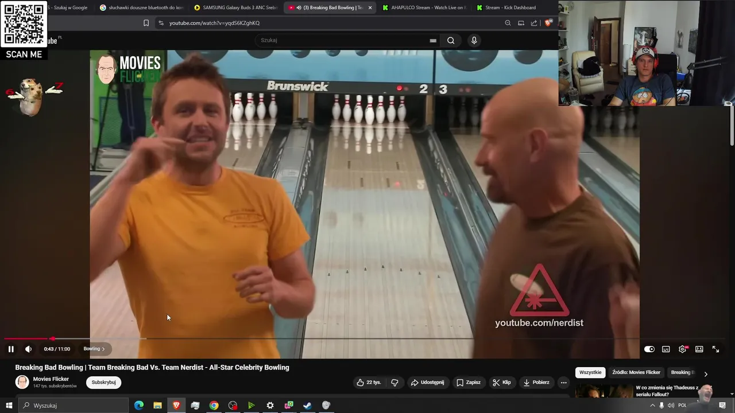This screenshot has width=735, height=413.
Task: Open File Explorer from the taskbar
Action: pyautogui.click(x=157, y=406)
